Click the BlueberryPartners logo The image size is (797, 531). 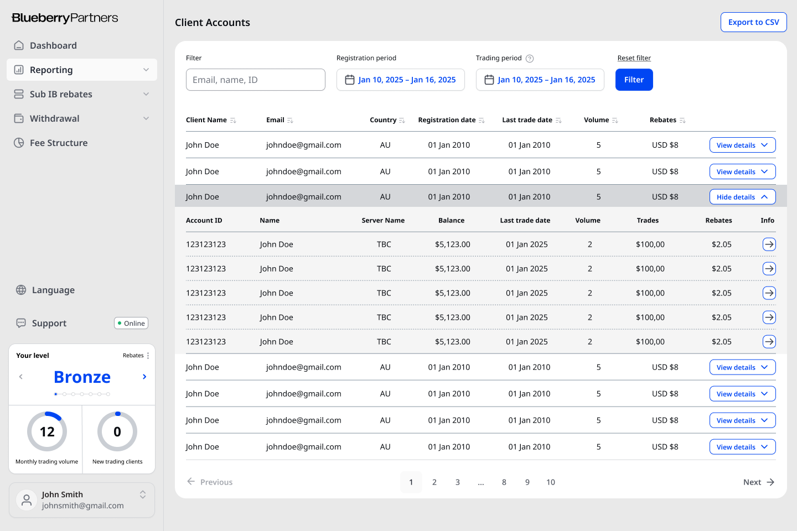coord(65,18)
